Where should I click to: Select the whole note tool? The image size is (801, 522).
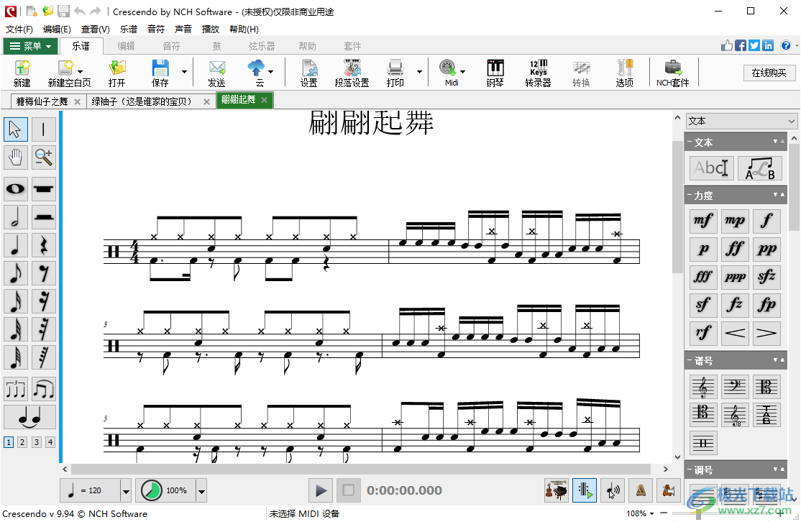point(16,189)
